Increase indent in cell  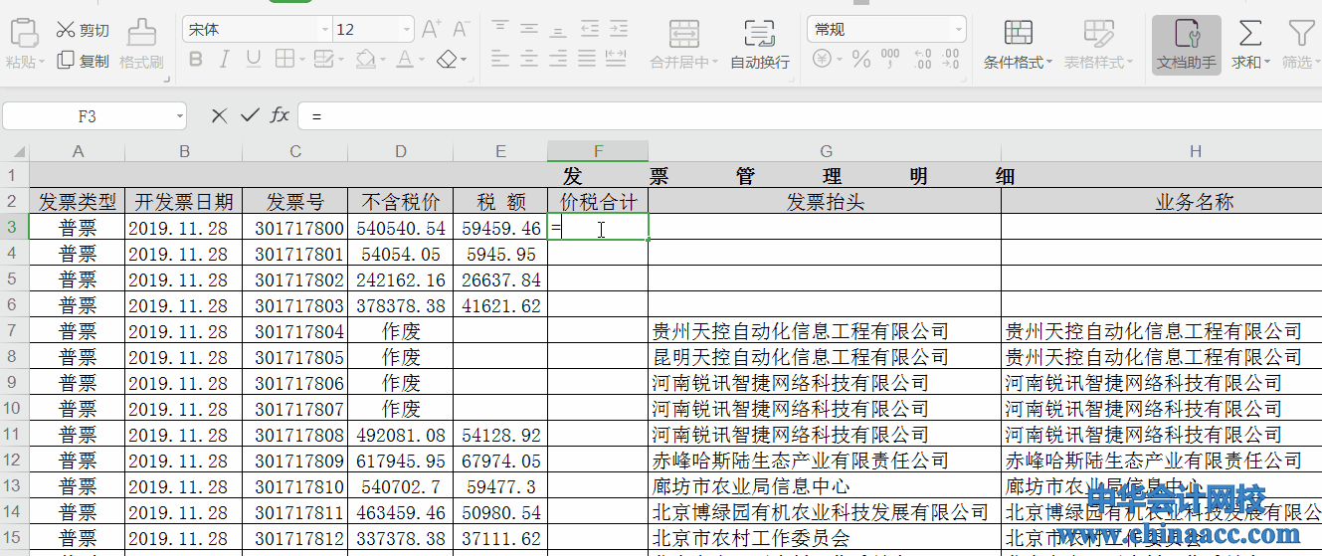tap(618, 30)
